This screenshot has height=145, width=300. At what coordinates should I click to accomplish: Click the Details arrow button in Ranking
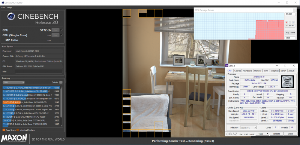coord(61,83)
